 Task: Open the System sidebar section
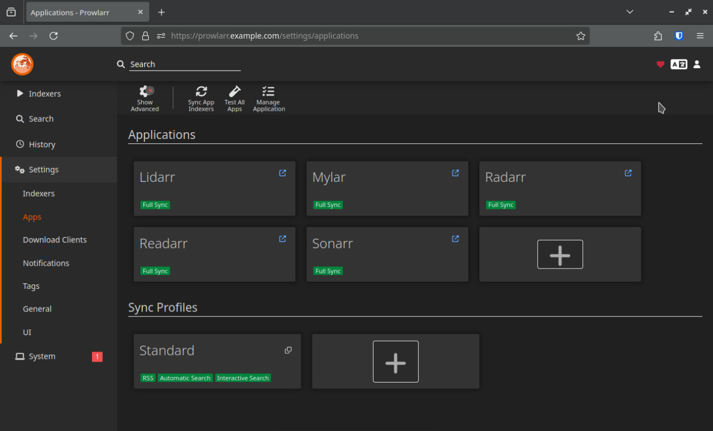click(42, 357)
